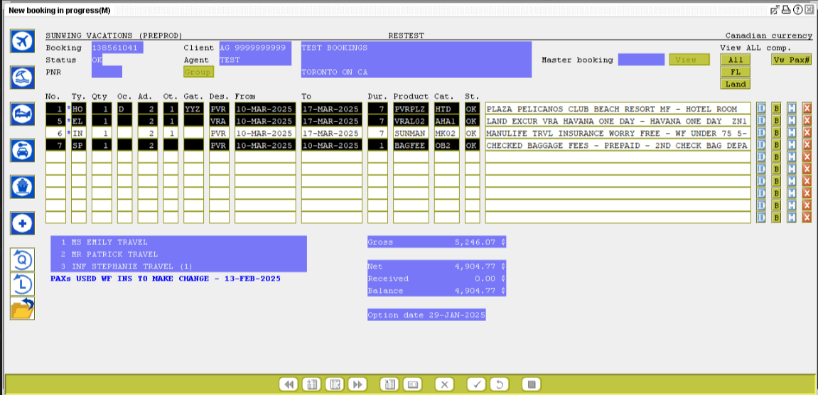
Task: Click the PAXs USED WF INS note
Action: 166,278
